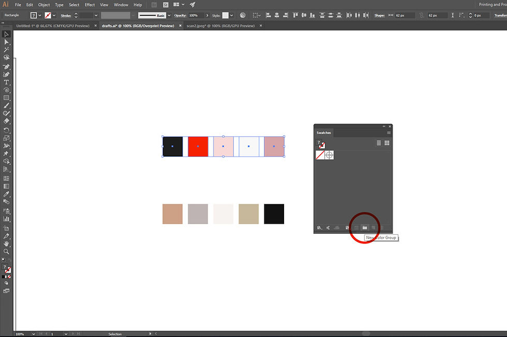Screen dimensions: 507x337
Task: Select the None swatch in Swatches panel
Action: click(x=320, y=155)
